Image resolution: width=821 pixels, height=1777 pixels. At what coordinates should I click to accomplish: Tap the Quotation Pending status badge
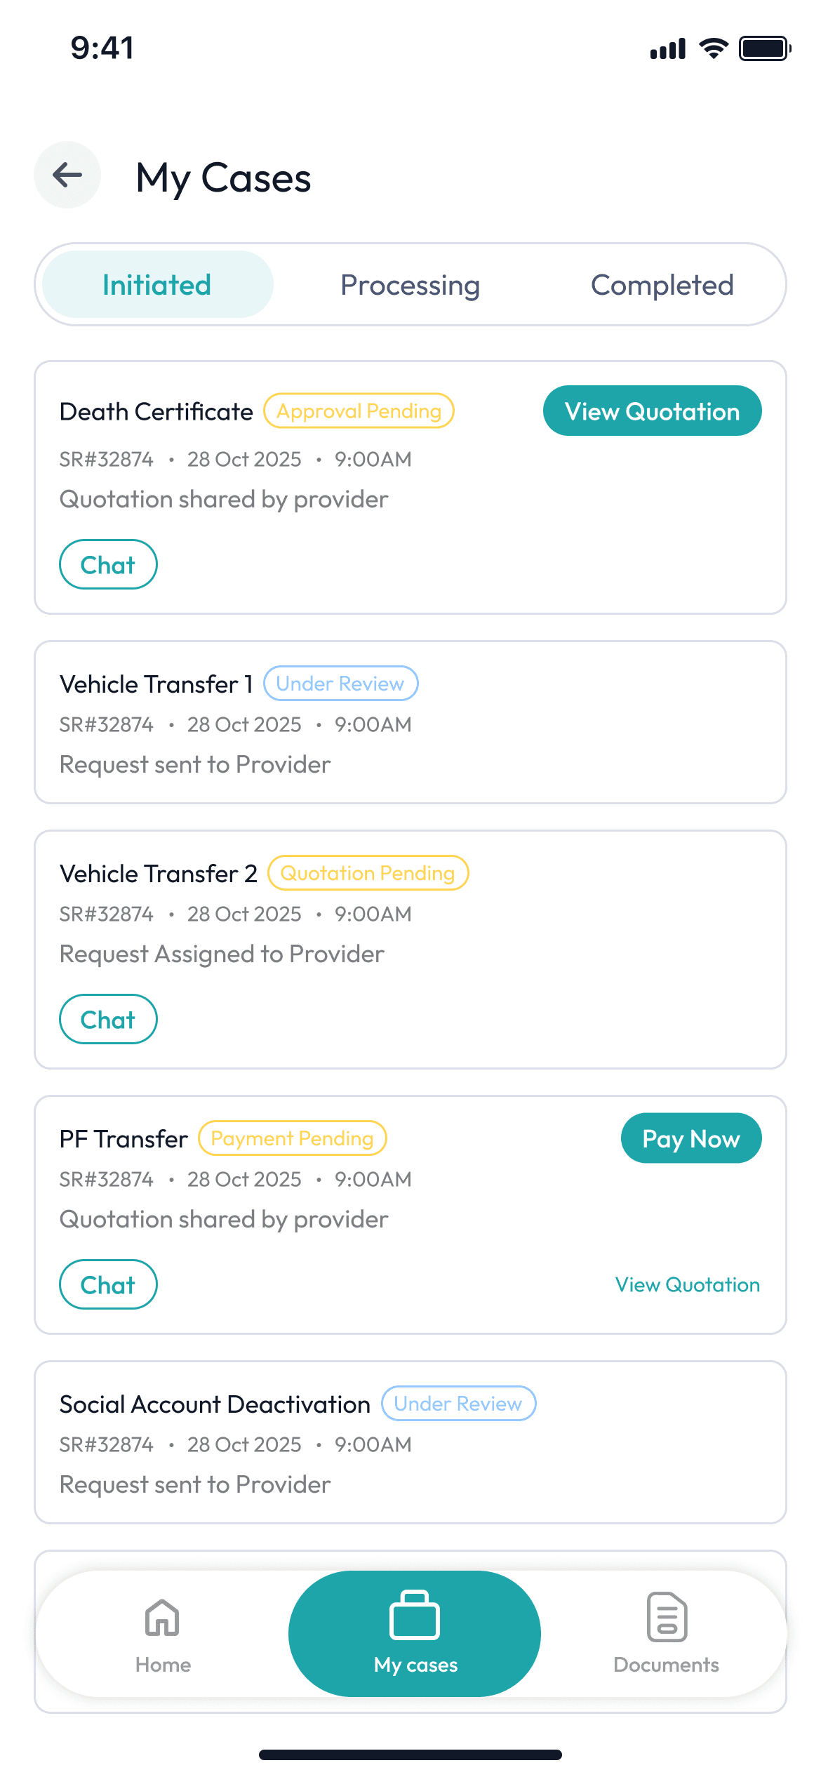(368, 873)
